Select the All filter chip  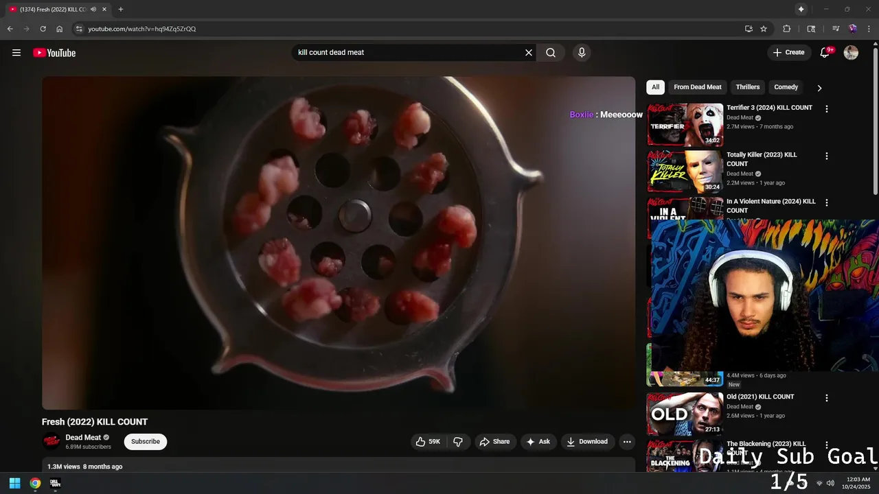coord(655,87)
